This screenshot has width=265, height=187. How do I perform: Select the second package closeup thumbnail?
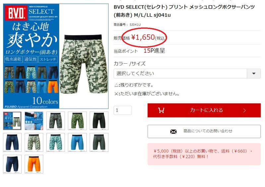coord(34,121)
